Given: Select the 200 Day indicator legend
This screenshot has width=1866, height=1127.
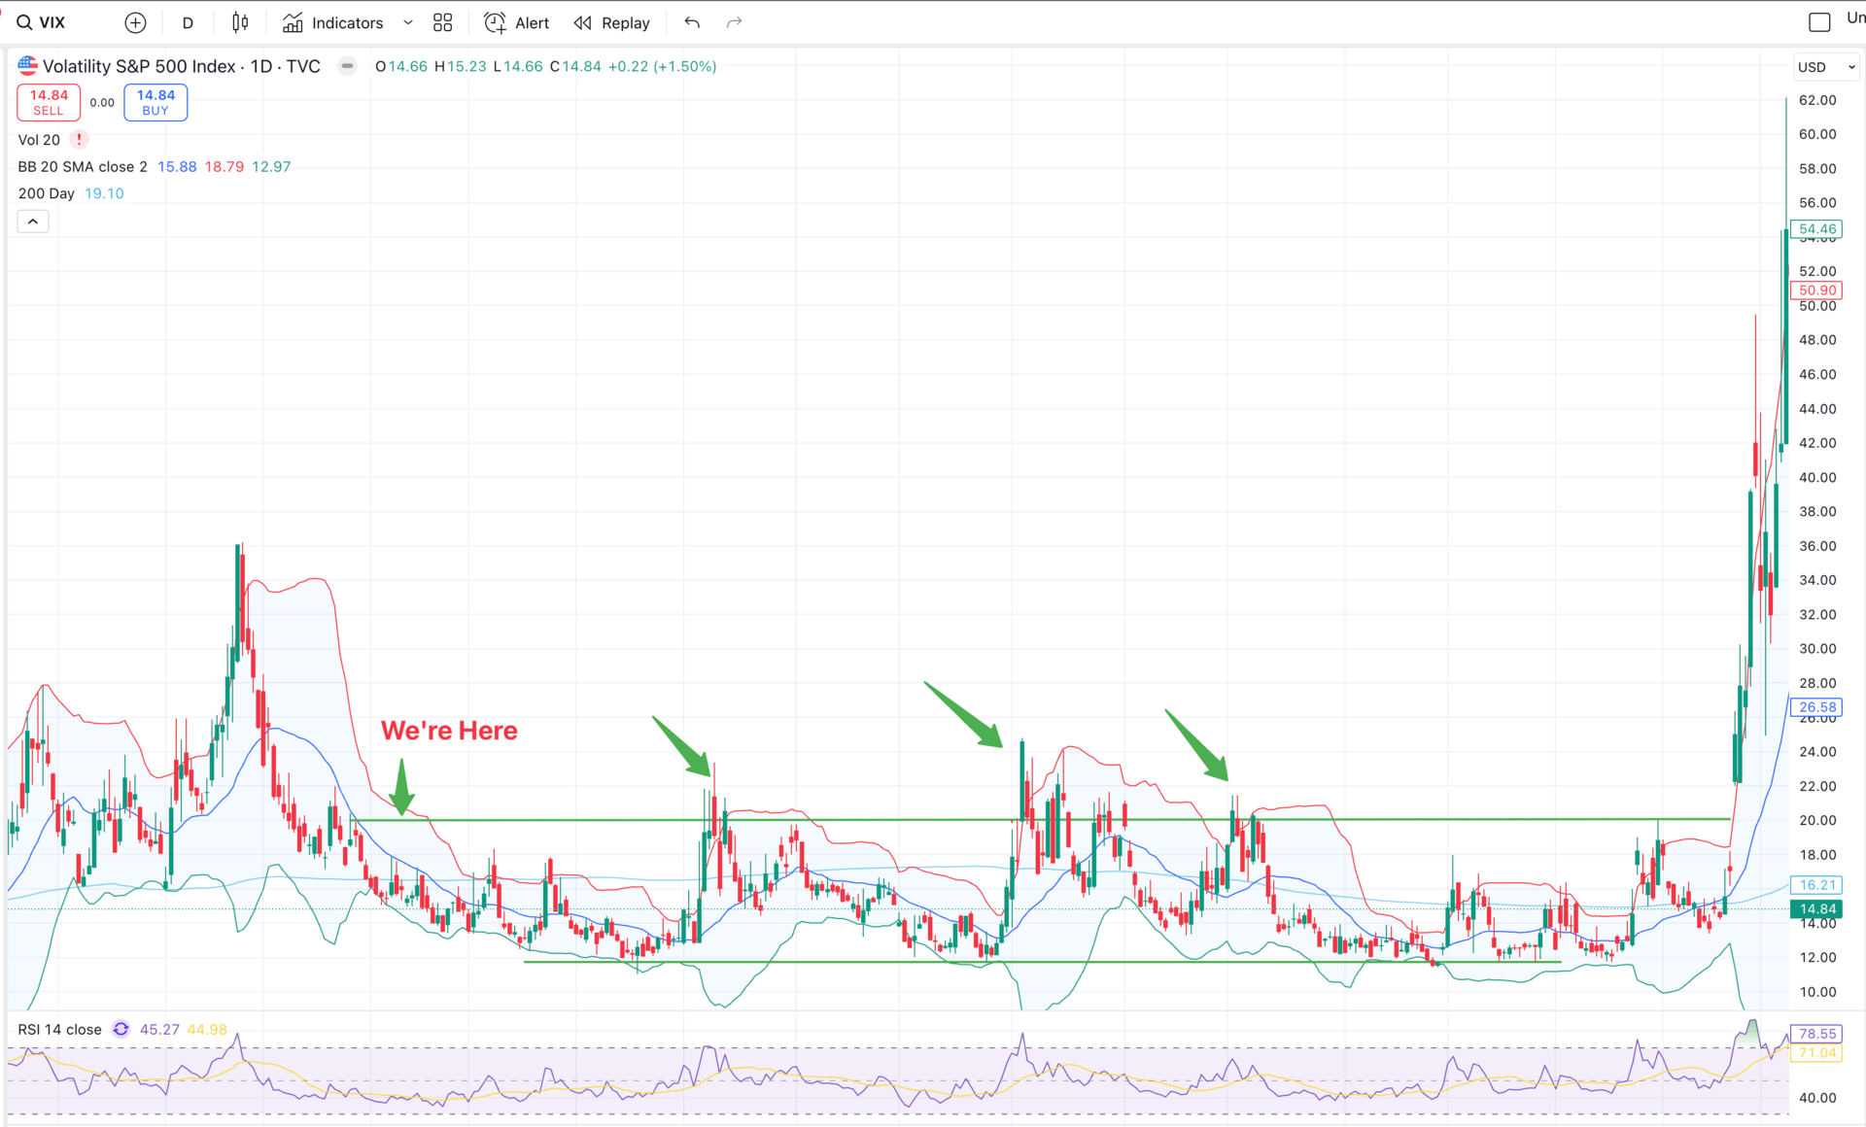Looking at the screenshot, I should [x=47, y=193].
